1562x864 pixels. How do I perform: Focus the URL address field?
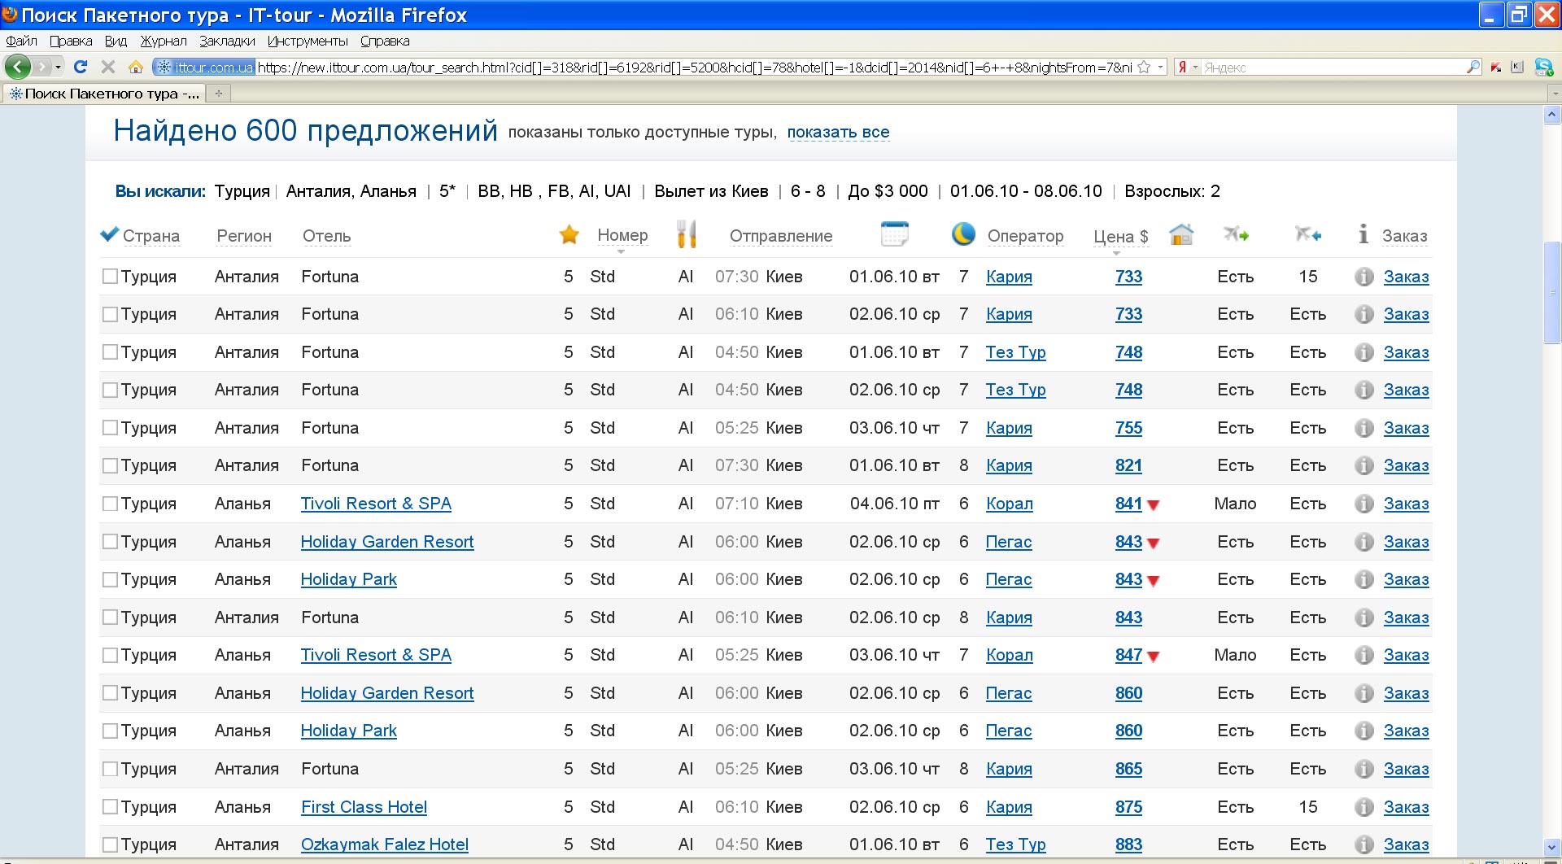696,67
